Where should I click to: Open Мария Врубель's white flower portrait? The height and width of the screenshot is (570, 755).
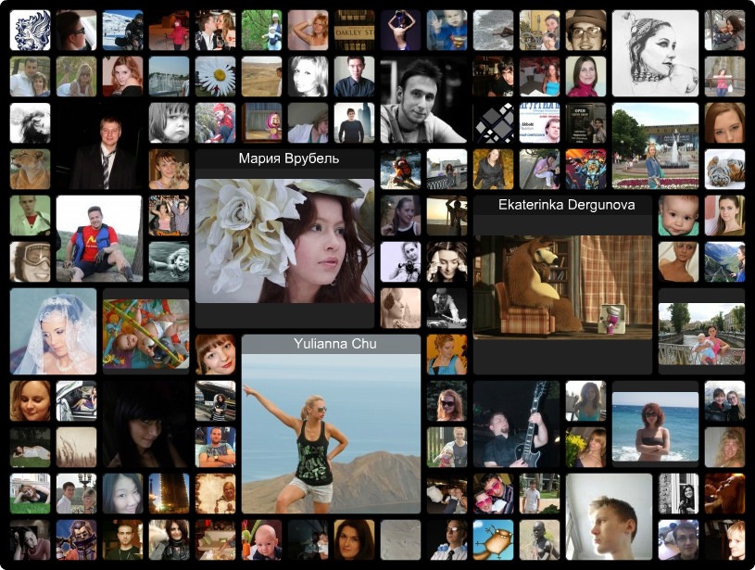(x=284, y=241)
